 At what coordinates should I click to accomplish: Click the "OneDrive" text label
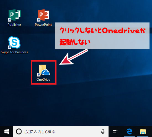[43, 80]
